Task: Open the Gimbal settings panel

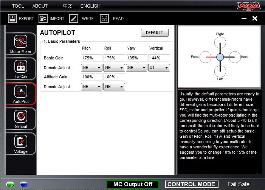Action: tap(21, 119)
